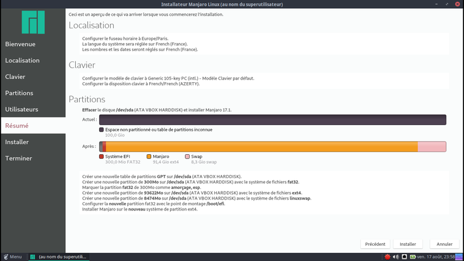Click the French/French (AZERTY) layout line
Viewport: 464px width, 261px height.
tap(141, 84)
